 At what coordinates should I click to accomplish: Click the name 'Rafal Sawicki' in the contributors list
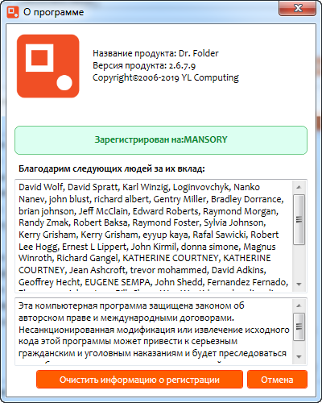(219, 235)
